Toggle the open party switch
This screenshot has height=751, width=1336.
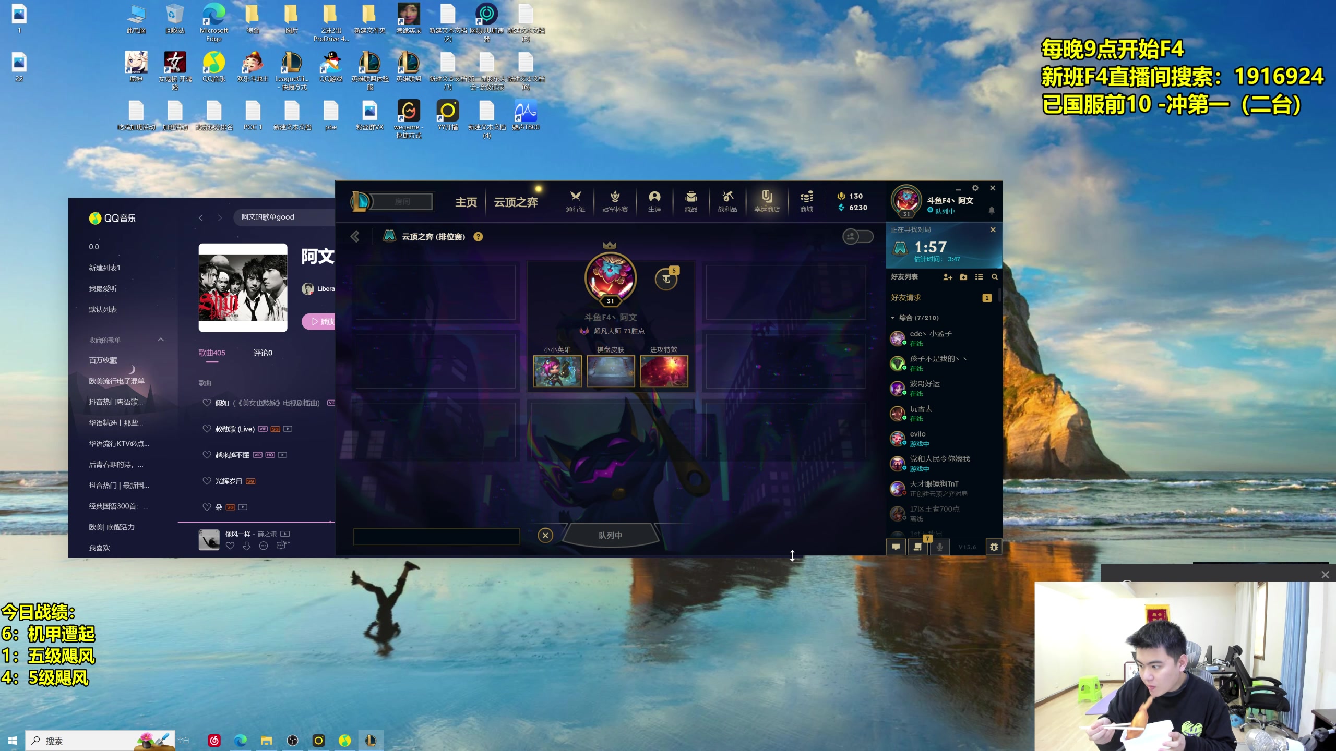point(858,237)
